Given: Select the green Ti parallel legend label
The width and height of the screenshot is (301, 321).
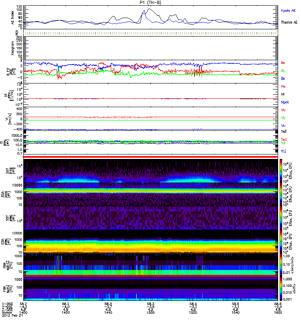Looking at the screenshot, I should 283,143.
